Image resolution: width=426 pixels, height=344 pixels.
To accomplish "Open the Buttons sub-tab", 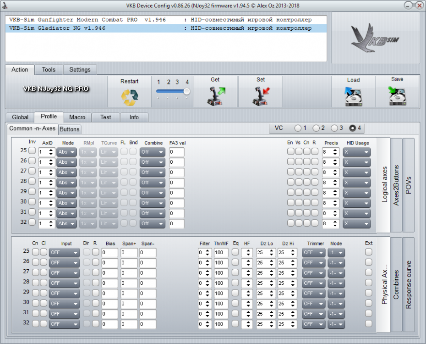I will 70,129.
